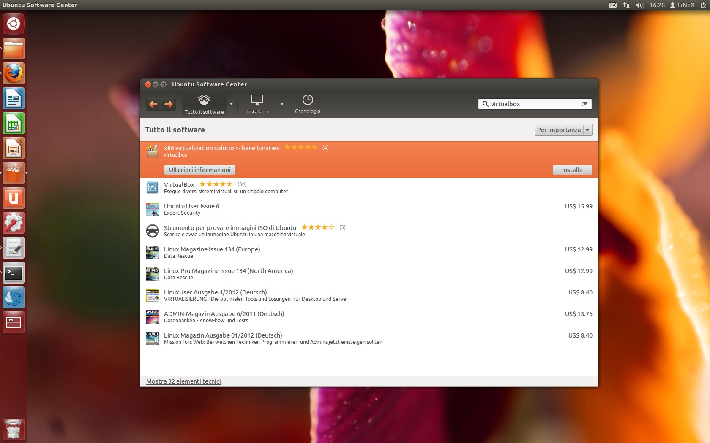Image resolution: width=710 pixels, height=443 pixels.
Task: Click the virtualbox search field
Action: click(535, 104)
